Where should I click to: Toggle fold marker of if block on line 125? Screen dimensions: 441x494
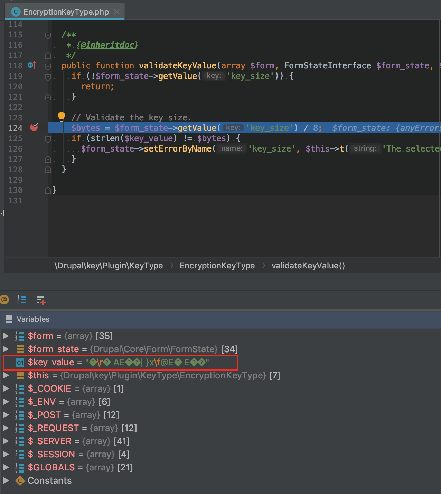(48, 139)
